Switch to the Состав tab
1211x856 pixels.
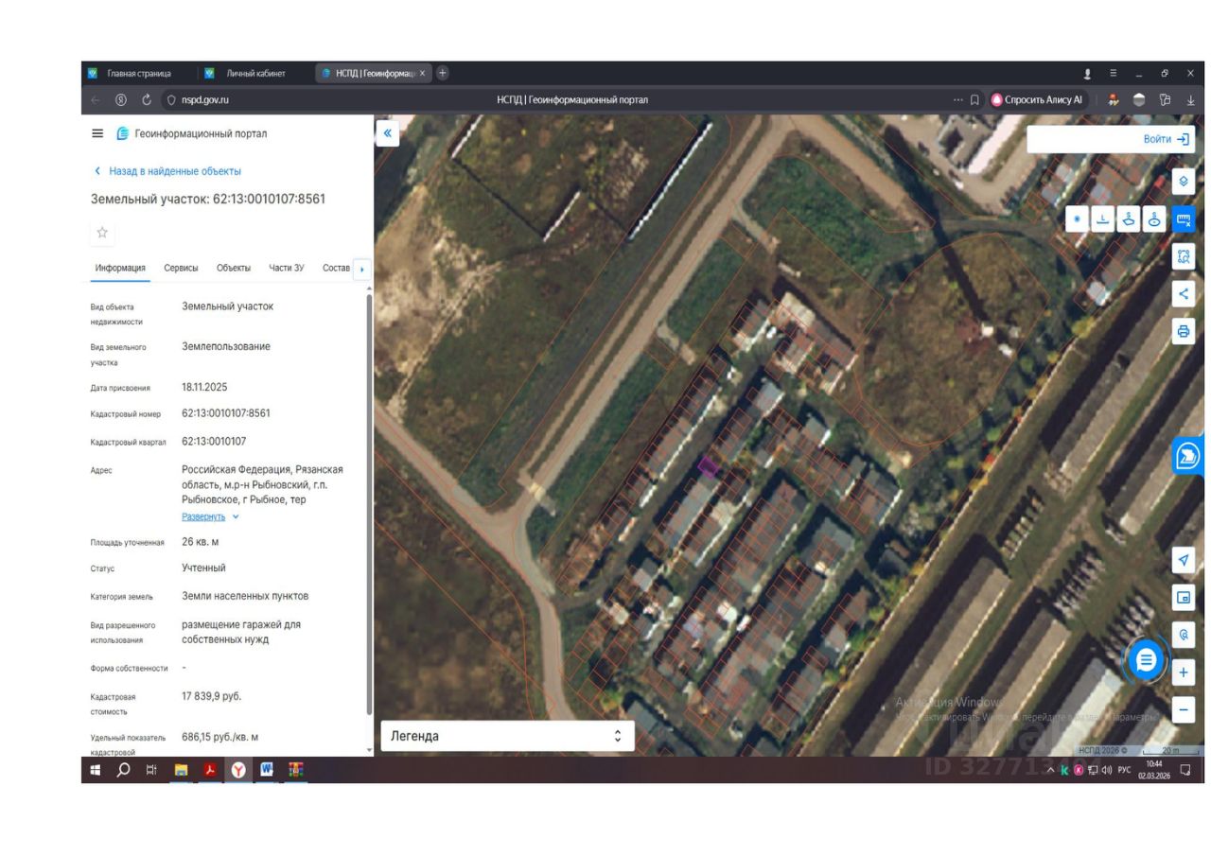point(336,269)
